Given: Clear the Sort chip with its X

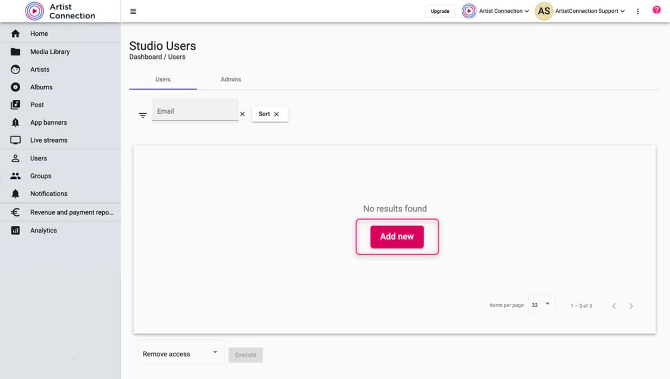Looking at the screenshot, I should (277, 114).
